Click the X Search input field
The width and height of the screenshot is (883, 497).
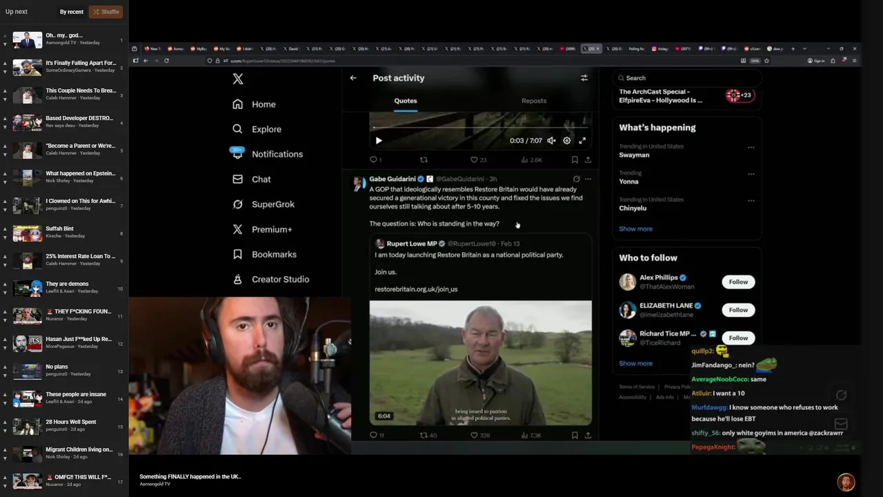click(686, 78)
